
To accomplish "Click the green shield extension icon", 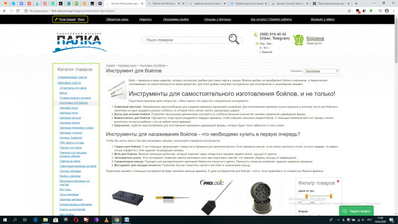I will pos(371,11).
